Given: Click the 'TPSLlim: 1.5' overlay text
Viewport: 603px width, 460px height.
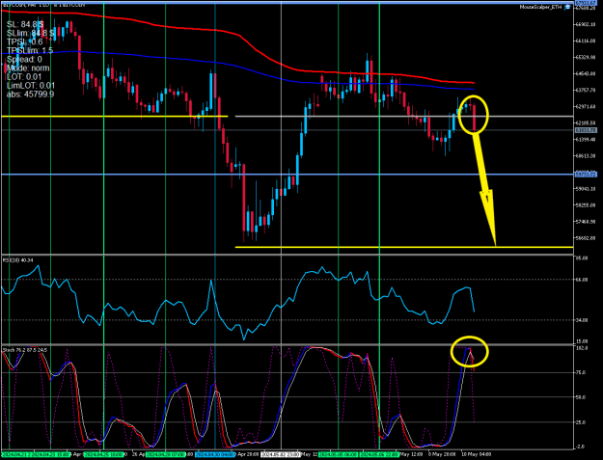Looking at the screenshot, I should pos(30,51).
